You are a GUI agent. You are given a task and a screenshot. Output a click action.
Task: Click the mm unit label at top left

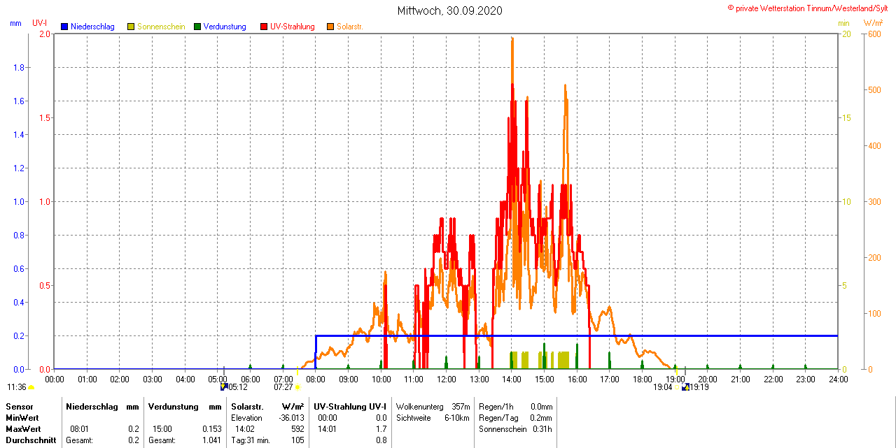pyautogui.click(x=16, y=23)
